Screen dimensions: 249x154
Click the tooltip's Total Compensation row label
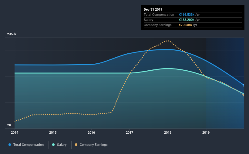click(159, 15)
